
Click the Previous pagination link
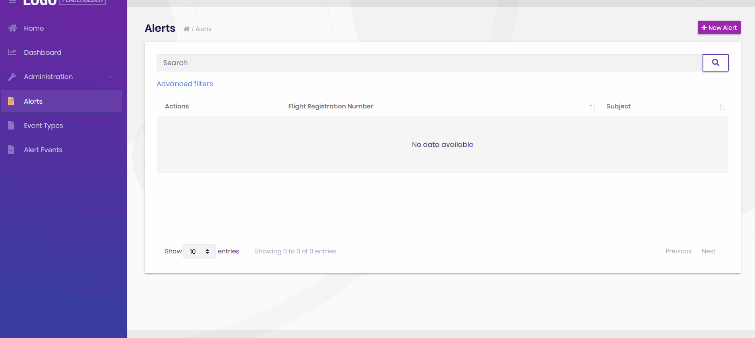pyautogui.click(x=678, y=251)
